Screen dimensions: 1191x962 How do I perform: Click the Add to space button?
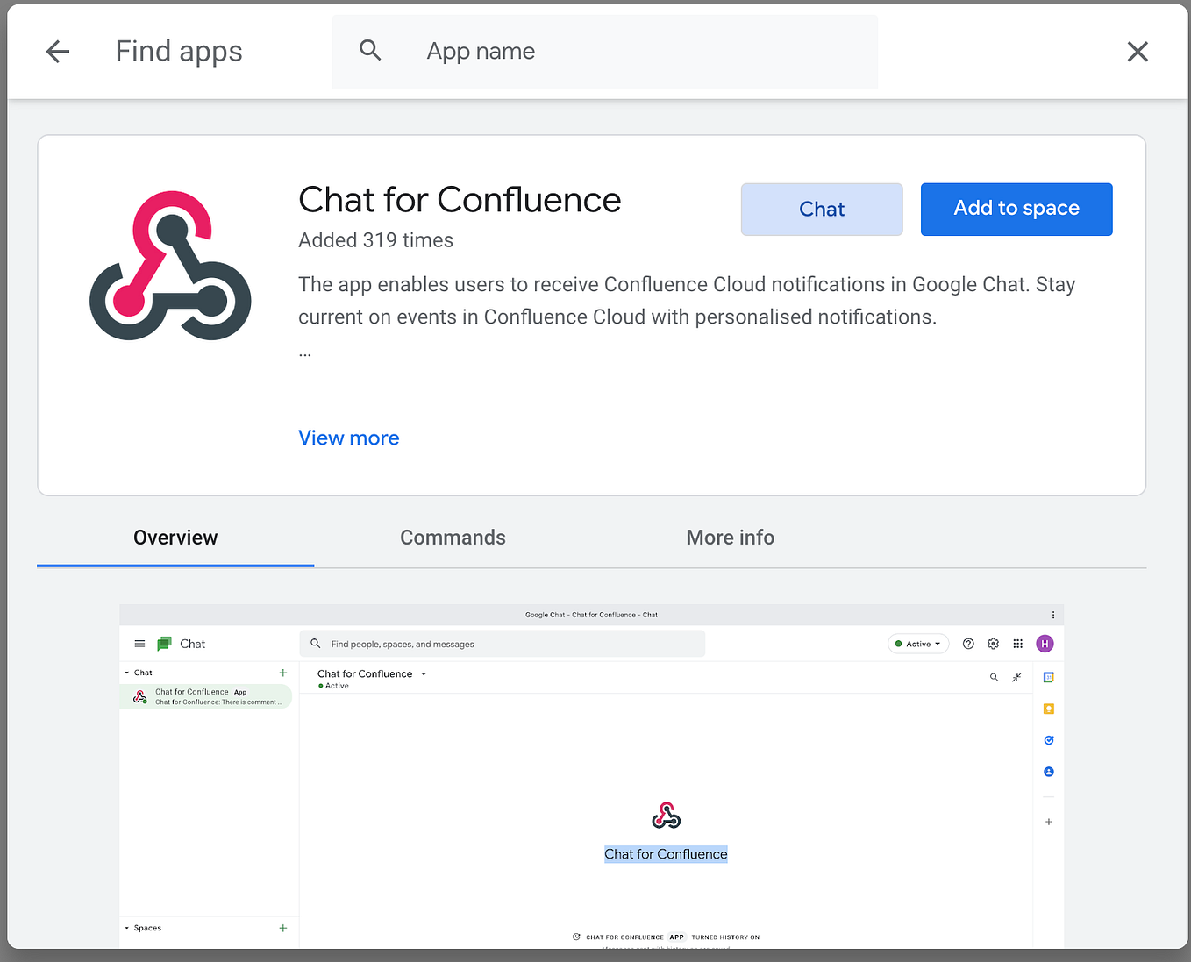pos(1016,209)
